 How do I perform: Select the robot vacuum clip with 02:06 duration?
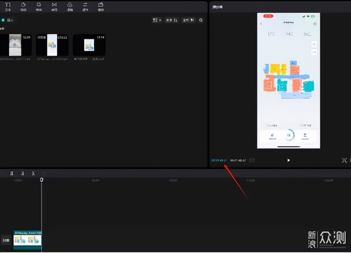(x=16, y=45)
